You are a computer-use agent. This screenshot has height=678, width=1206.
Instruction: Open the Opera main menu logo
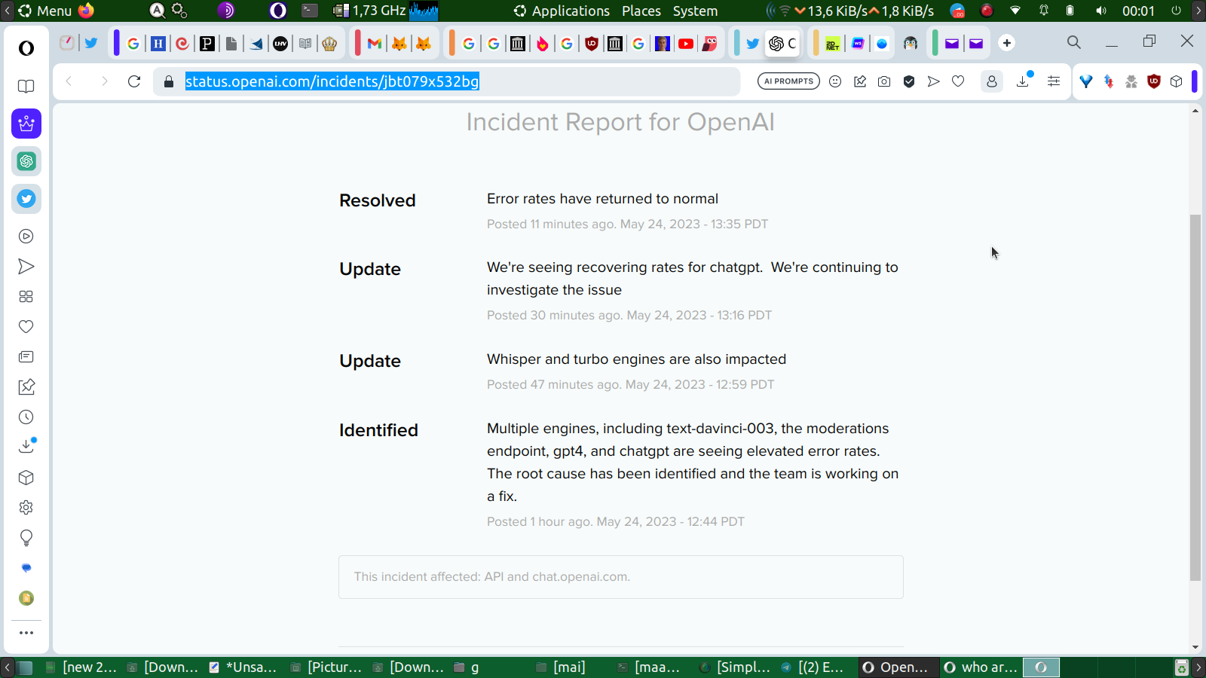26,48
